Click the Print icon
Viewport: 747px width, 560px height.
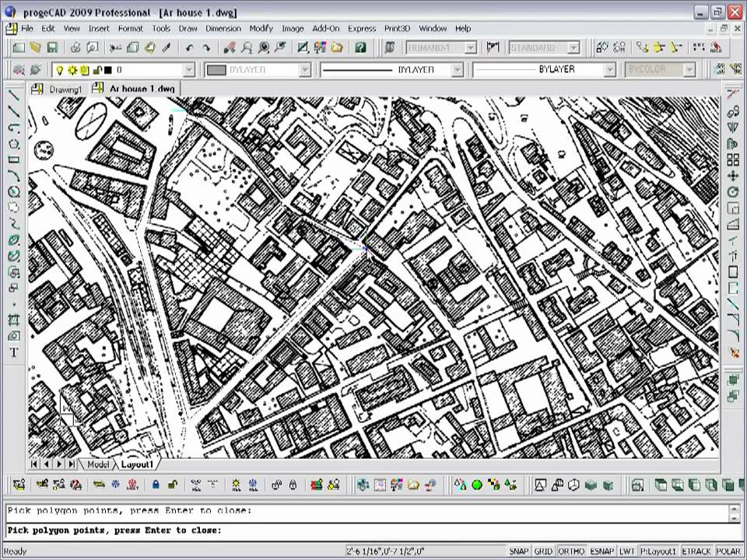click(x=75, y=47)
